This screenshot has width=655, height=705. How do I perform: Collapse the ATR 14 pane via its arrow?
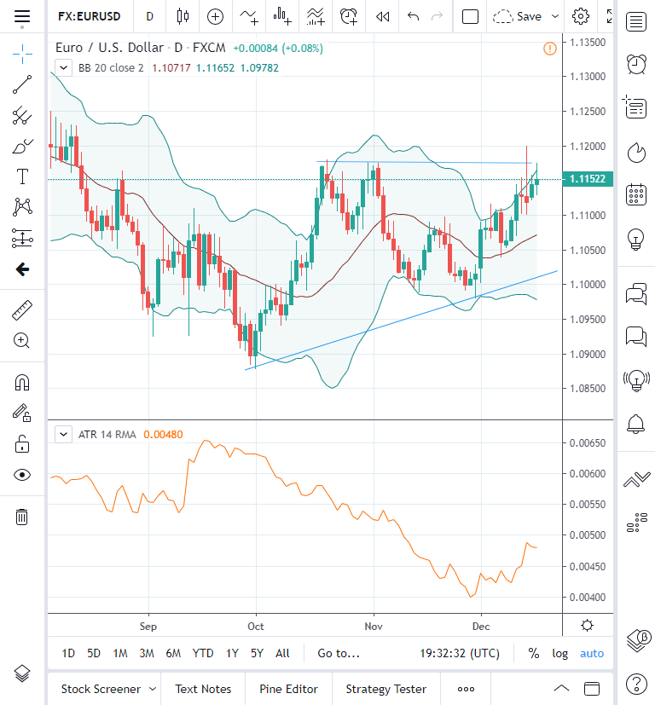62,435
